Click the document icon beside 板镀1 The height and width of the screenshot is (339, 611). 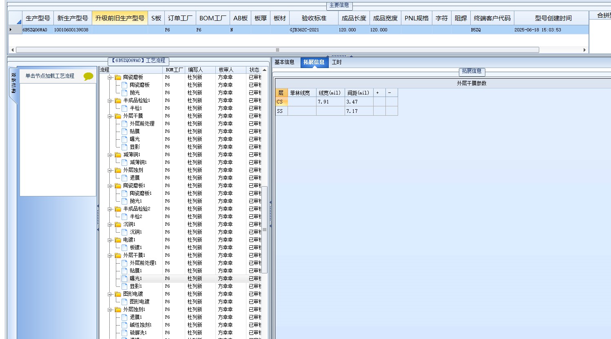(124, 248)
